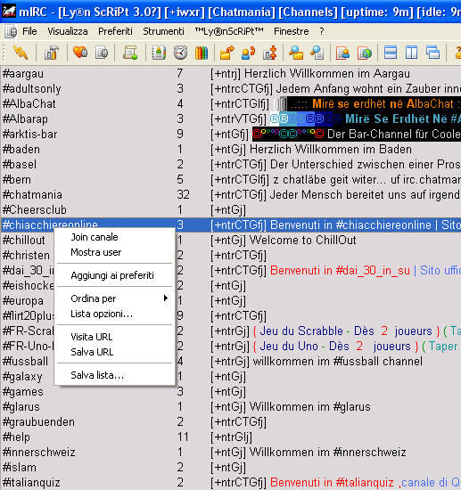461x490 pixels.
Task: Click the #fussball channel name
Action: point(25,361)
